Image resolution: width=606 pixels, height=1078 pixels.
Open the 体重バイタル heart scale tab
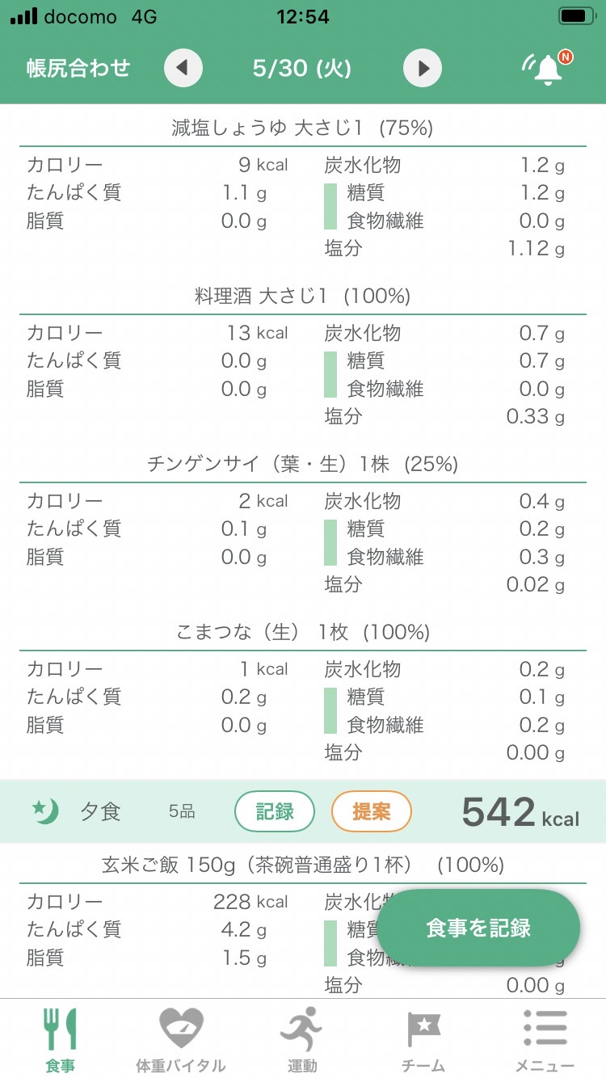point(181,1039)
